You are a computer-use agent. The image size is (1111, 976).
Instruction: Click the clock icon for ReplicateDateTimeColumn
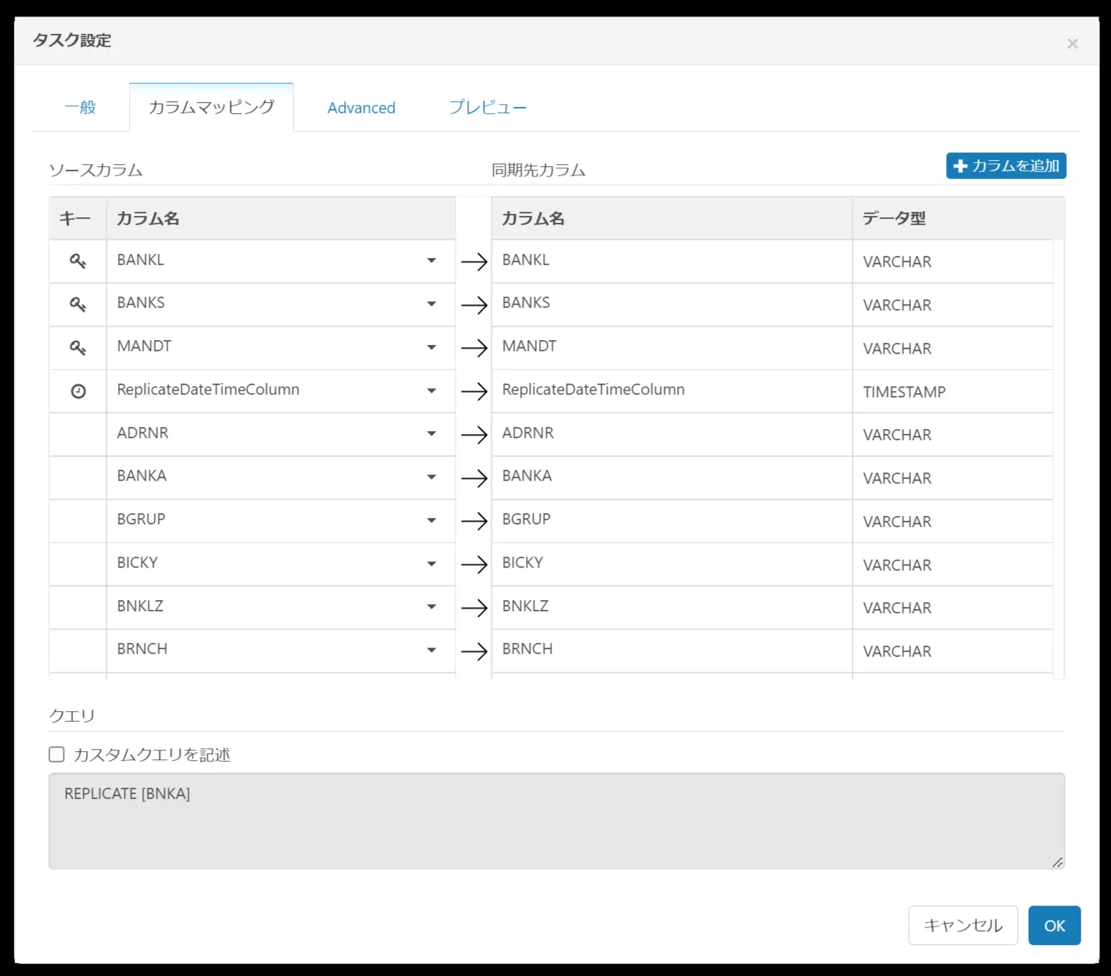79,391
